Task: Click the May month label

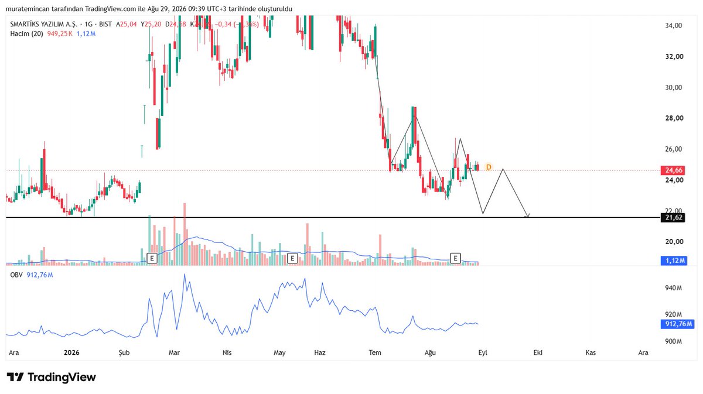Action: point(279,352)
